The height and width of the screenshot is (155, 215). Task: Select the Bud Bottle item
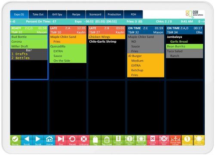(x=29, y=37)
